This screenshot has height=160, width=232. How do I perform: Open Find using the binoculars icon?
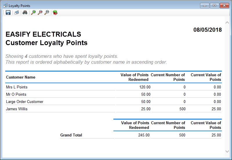pos(25,13)
